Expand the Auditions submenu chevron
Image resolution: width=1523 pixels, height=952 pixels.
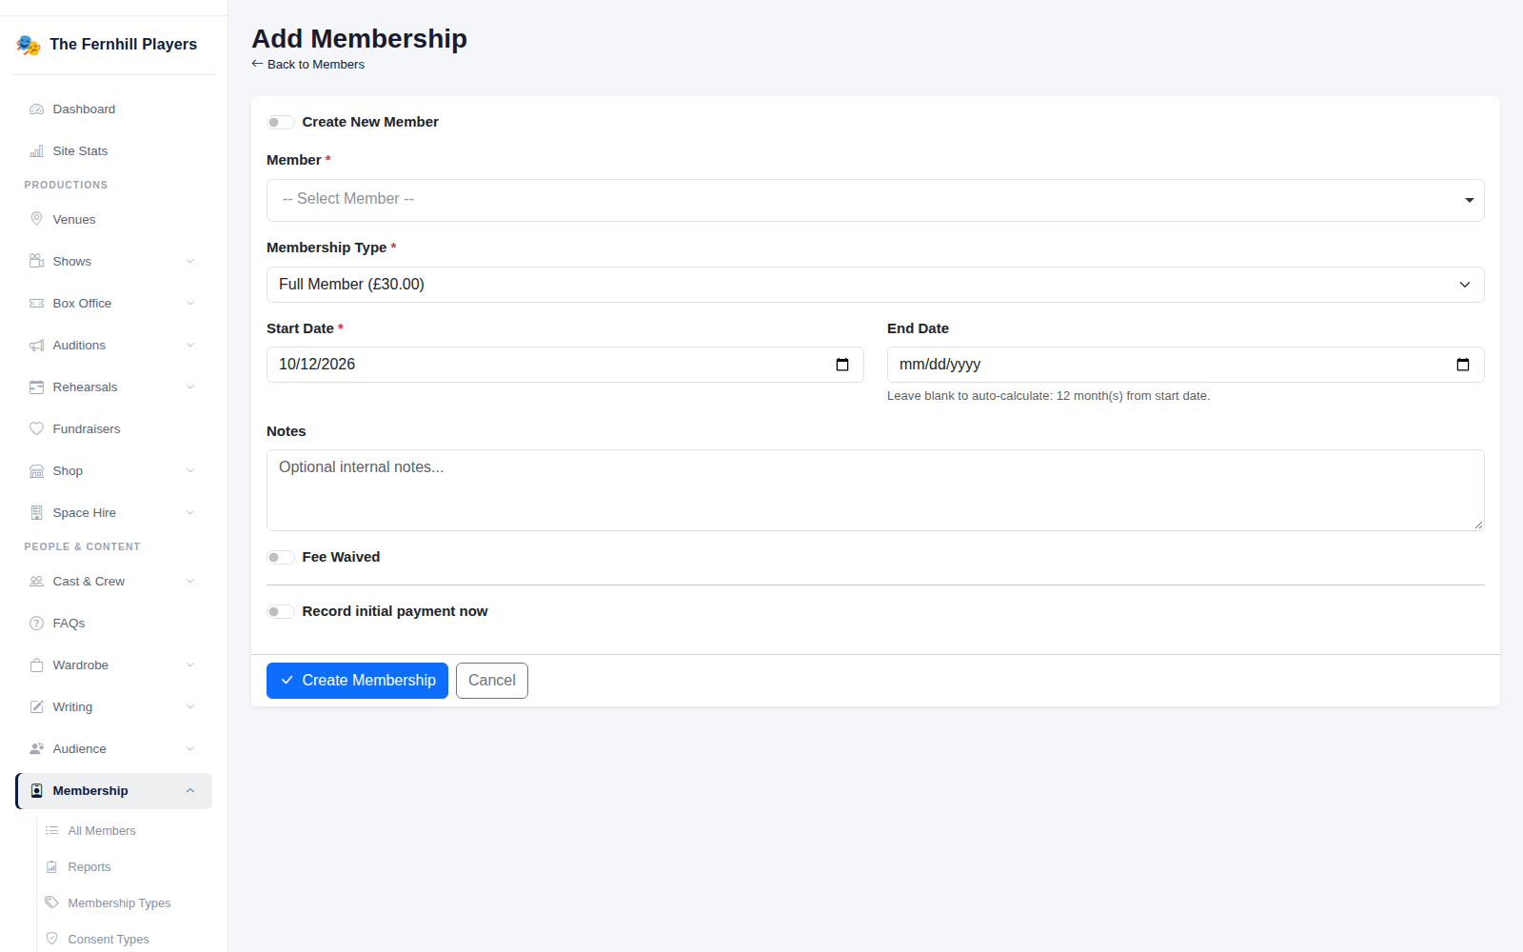pos(190,346)
